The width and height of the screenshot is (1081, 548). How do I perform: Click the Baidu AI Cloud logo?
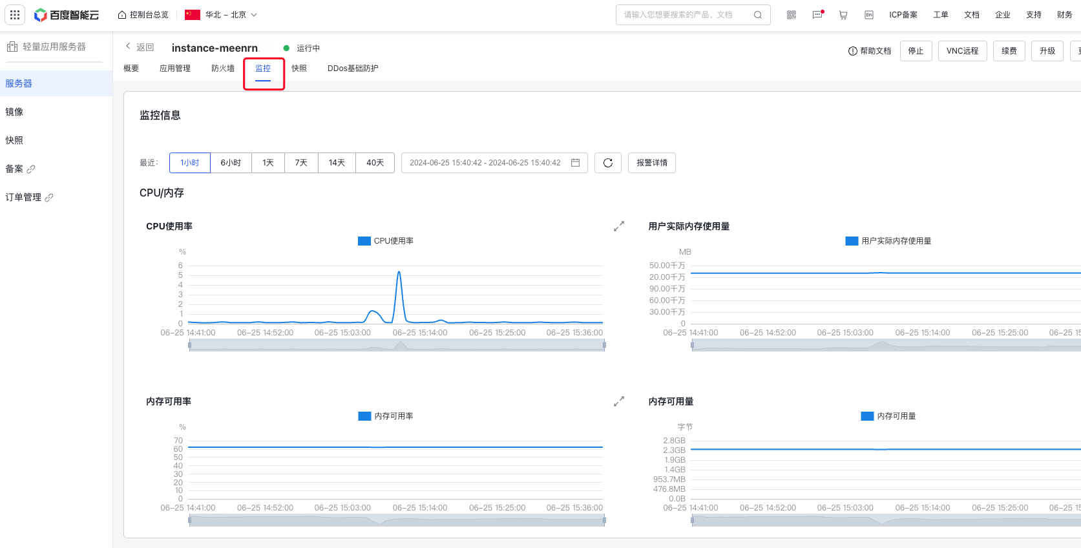click(x=67, y=15)
